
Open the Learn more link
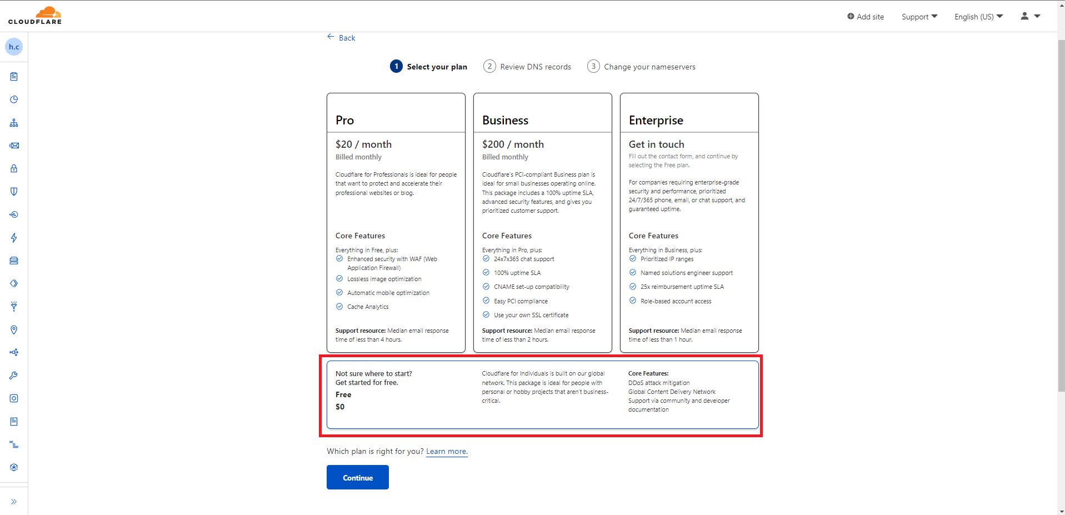coord(447,451)
